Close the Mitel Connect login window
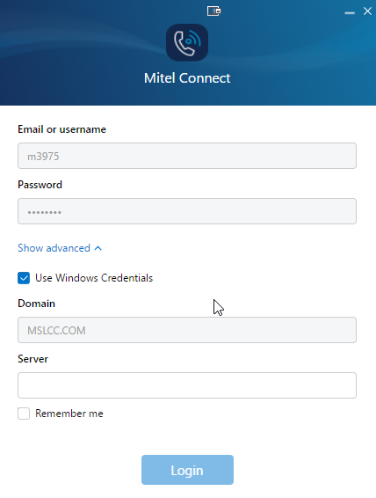This screenshot has width=376, height=498. pos(367,11)
